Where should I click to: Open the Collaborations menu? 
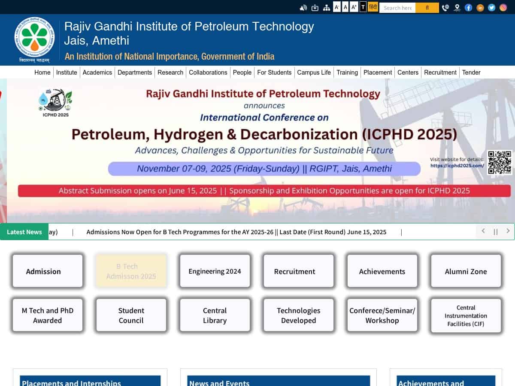coord(208,72)
